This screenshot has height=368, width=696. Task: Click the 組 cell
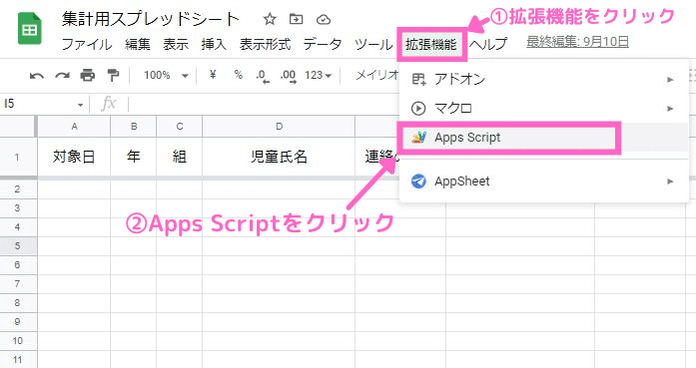click(180, 157)
